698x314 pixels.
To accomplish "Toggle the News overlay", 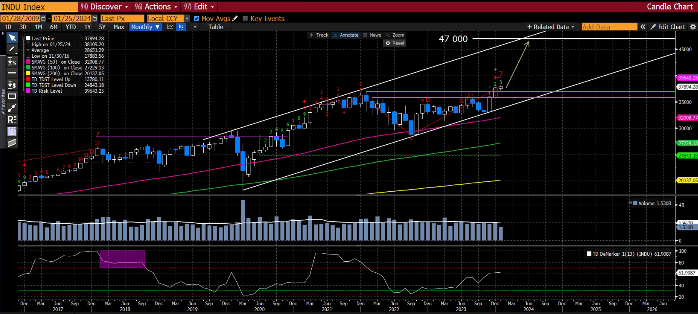I will point(372,35).
